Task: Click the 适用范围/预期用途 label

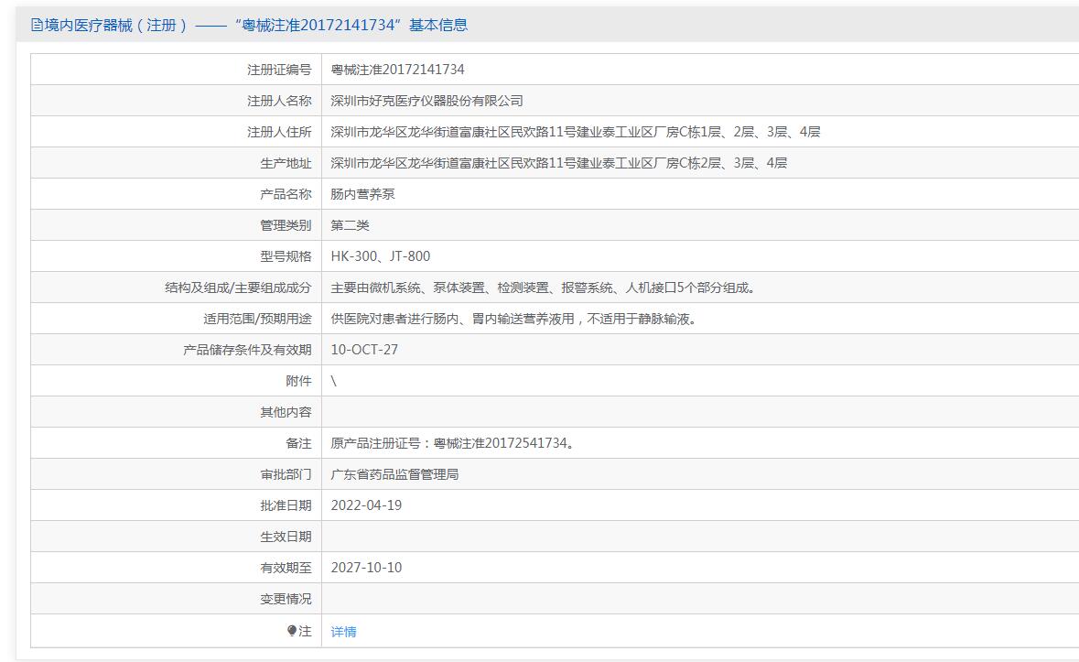Action: coord(257,319)
